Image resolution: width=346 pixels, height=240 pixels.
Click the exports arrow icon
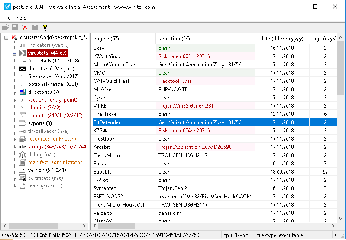23,123
